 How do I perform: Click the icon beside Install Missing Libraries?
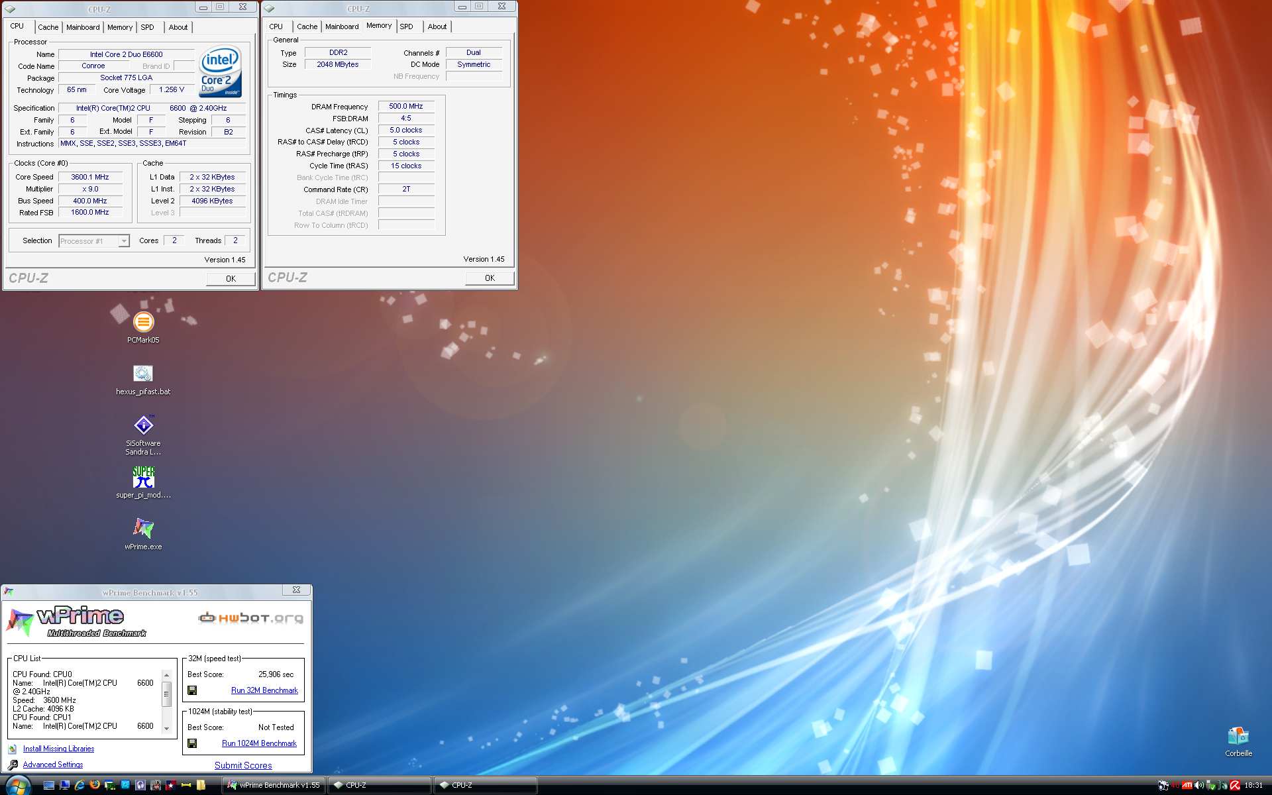(x=13, y=749)
